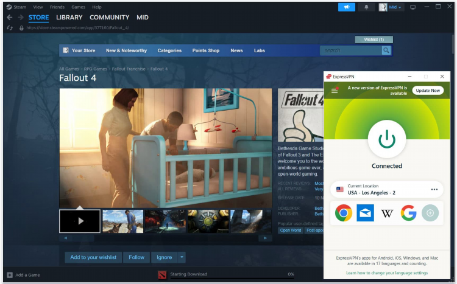Viewport: 457px width, 284px height.
Task: Switch to the STORE tab
Action: (38, 18)
